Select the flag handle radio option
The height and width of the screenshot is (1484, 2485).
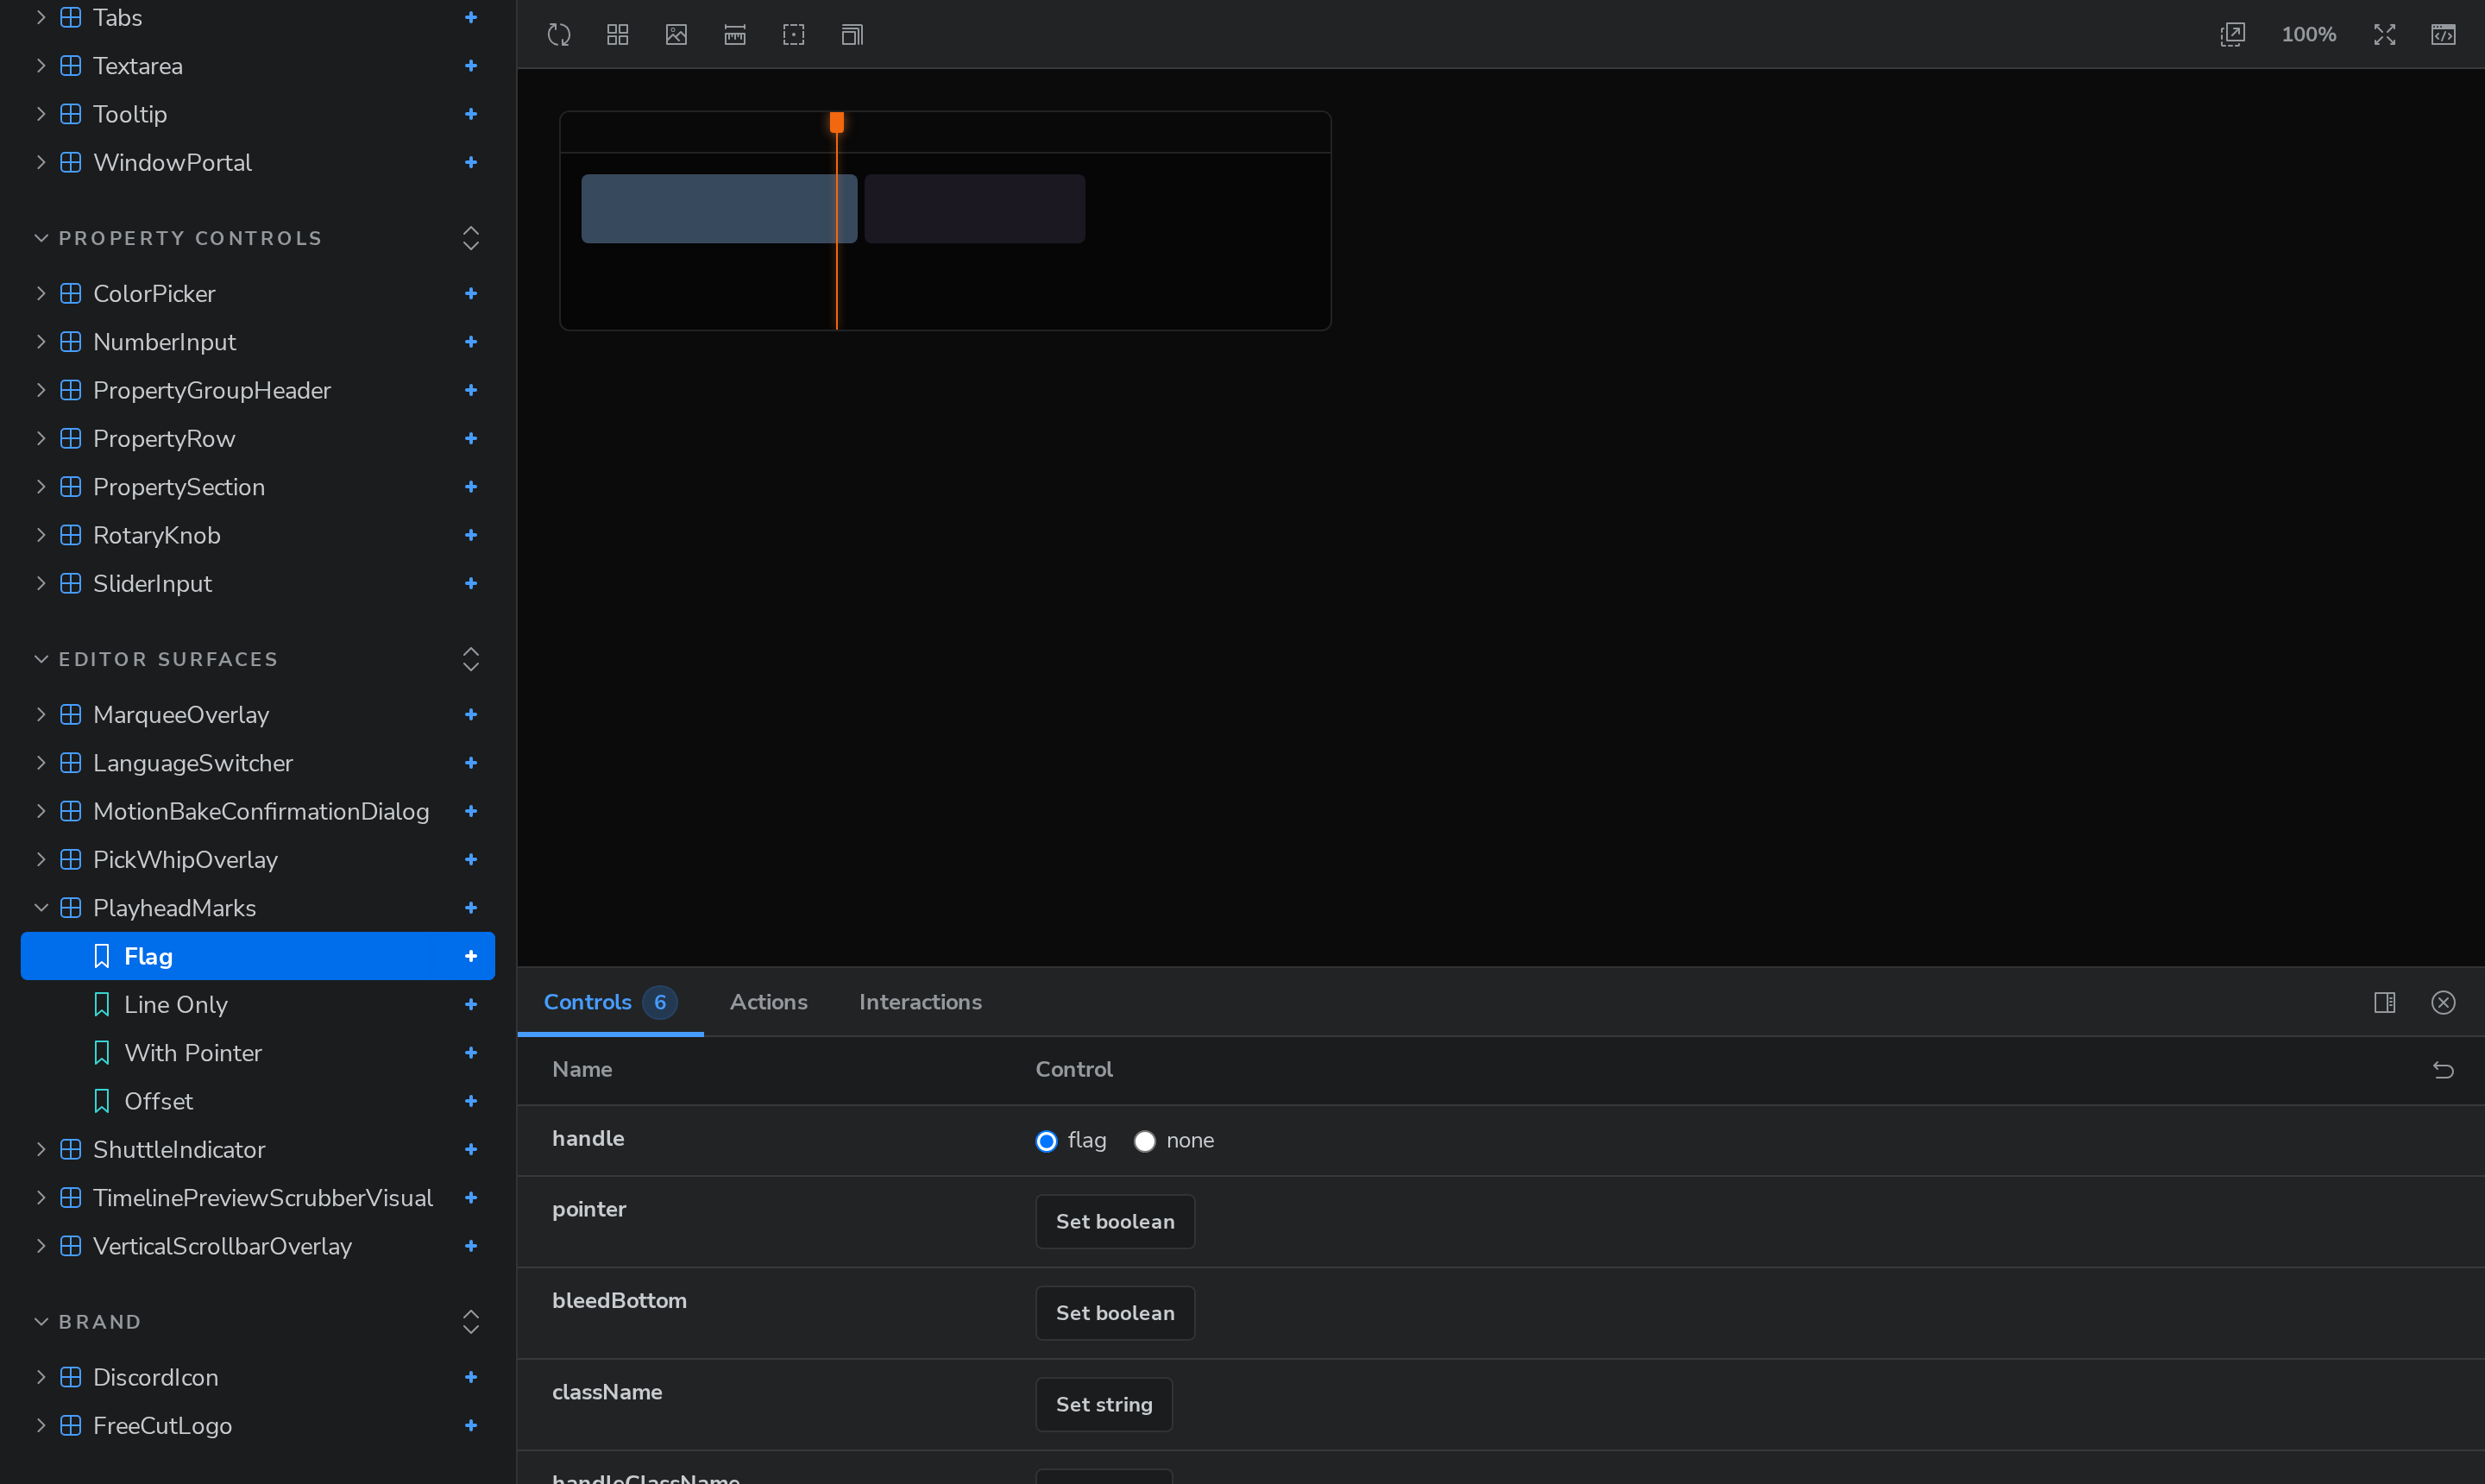coord(1046,1141)
